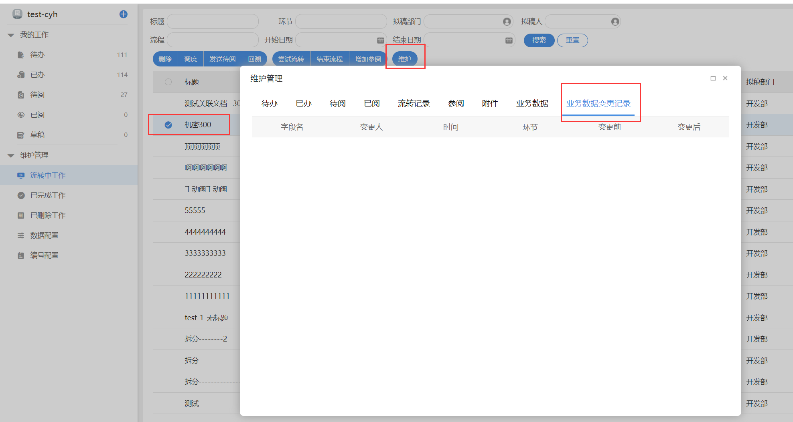Screen dimensions: 793x422
Task: Select the row titled 55555
Action: [195, 211]
